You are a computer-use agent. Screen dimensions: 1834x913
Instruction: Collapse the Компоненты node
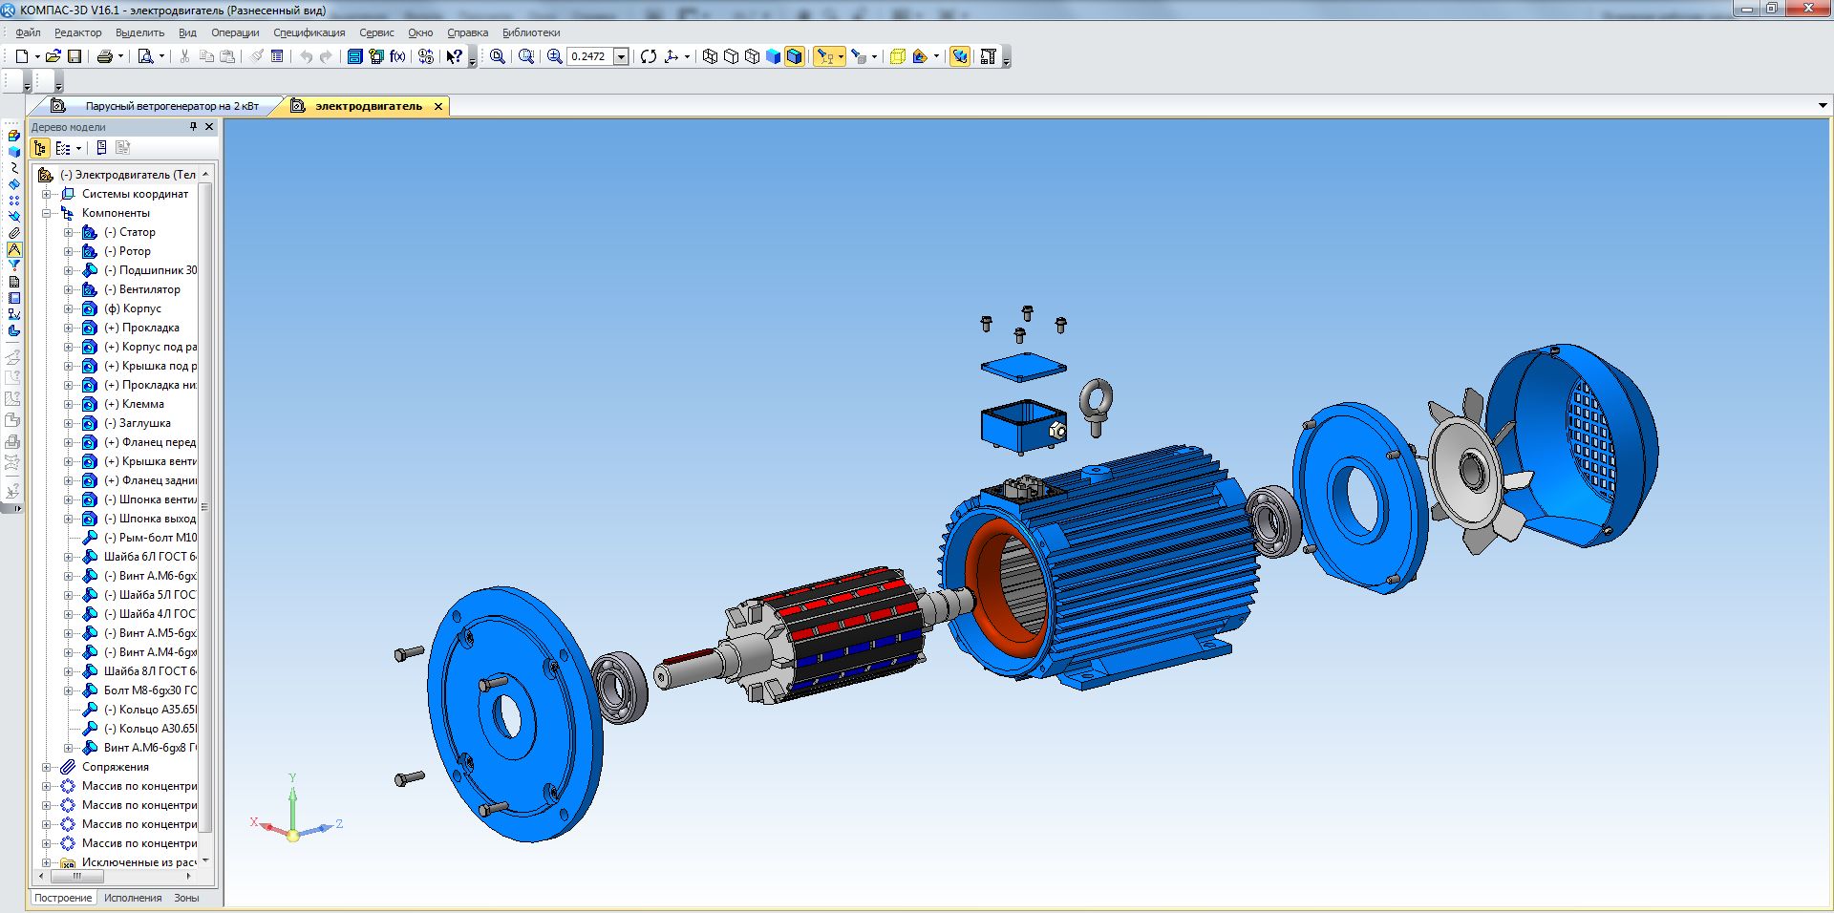click(46, 213)
